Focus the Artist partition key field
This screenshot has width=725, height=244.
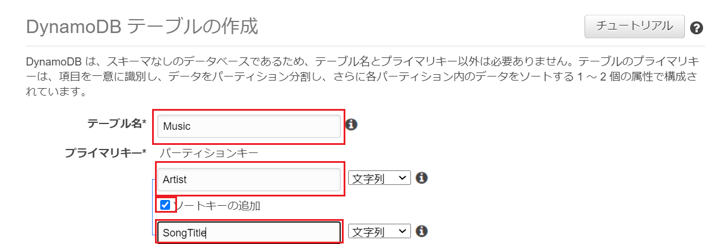coord(249,180)
